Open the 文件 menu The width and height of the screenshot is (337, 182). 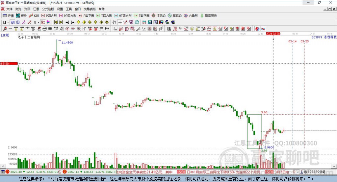click(10, 9)
